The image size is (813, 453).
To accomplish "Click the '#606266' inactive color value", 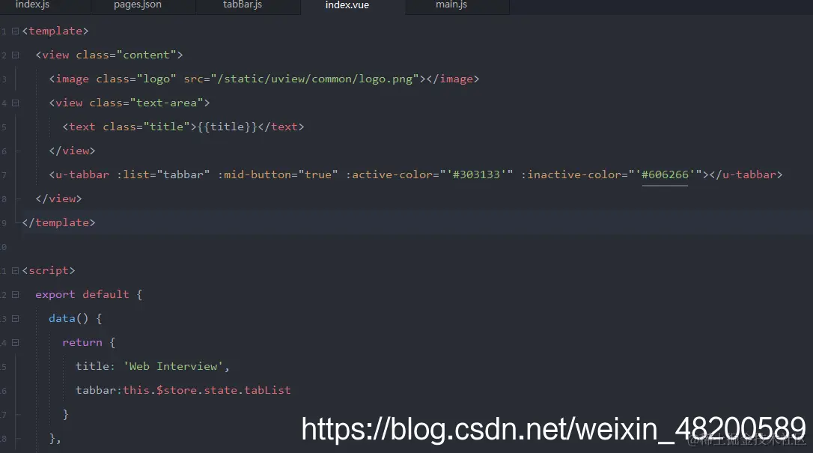I will (x=665, y=174).
